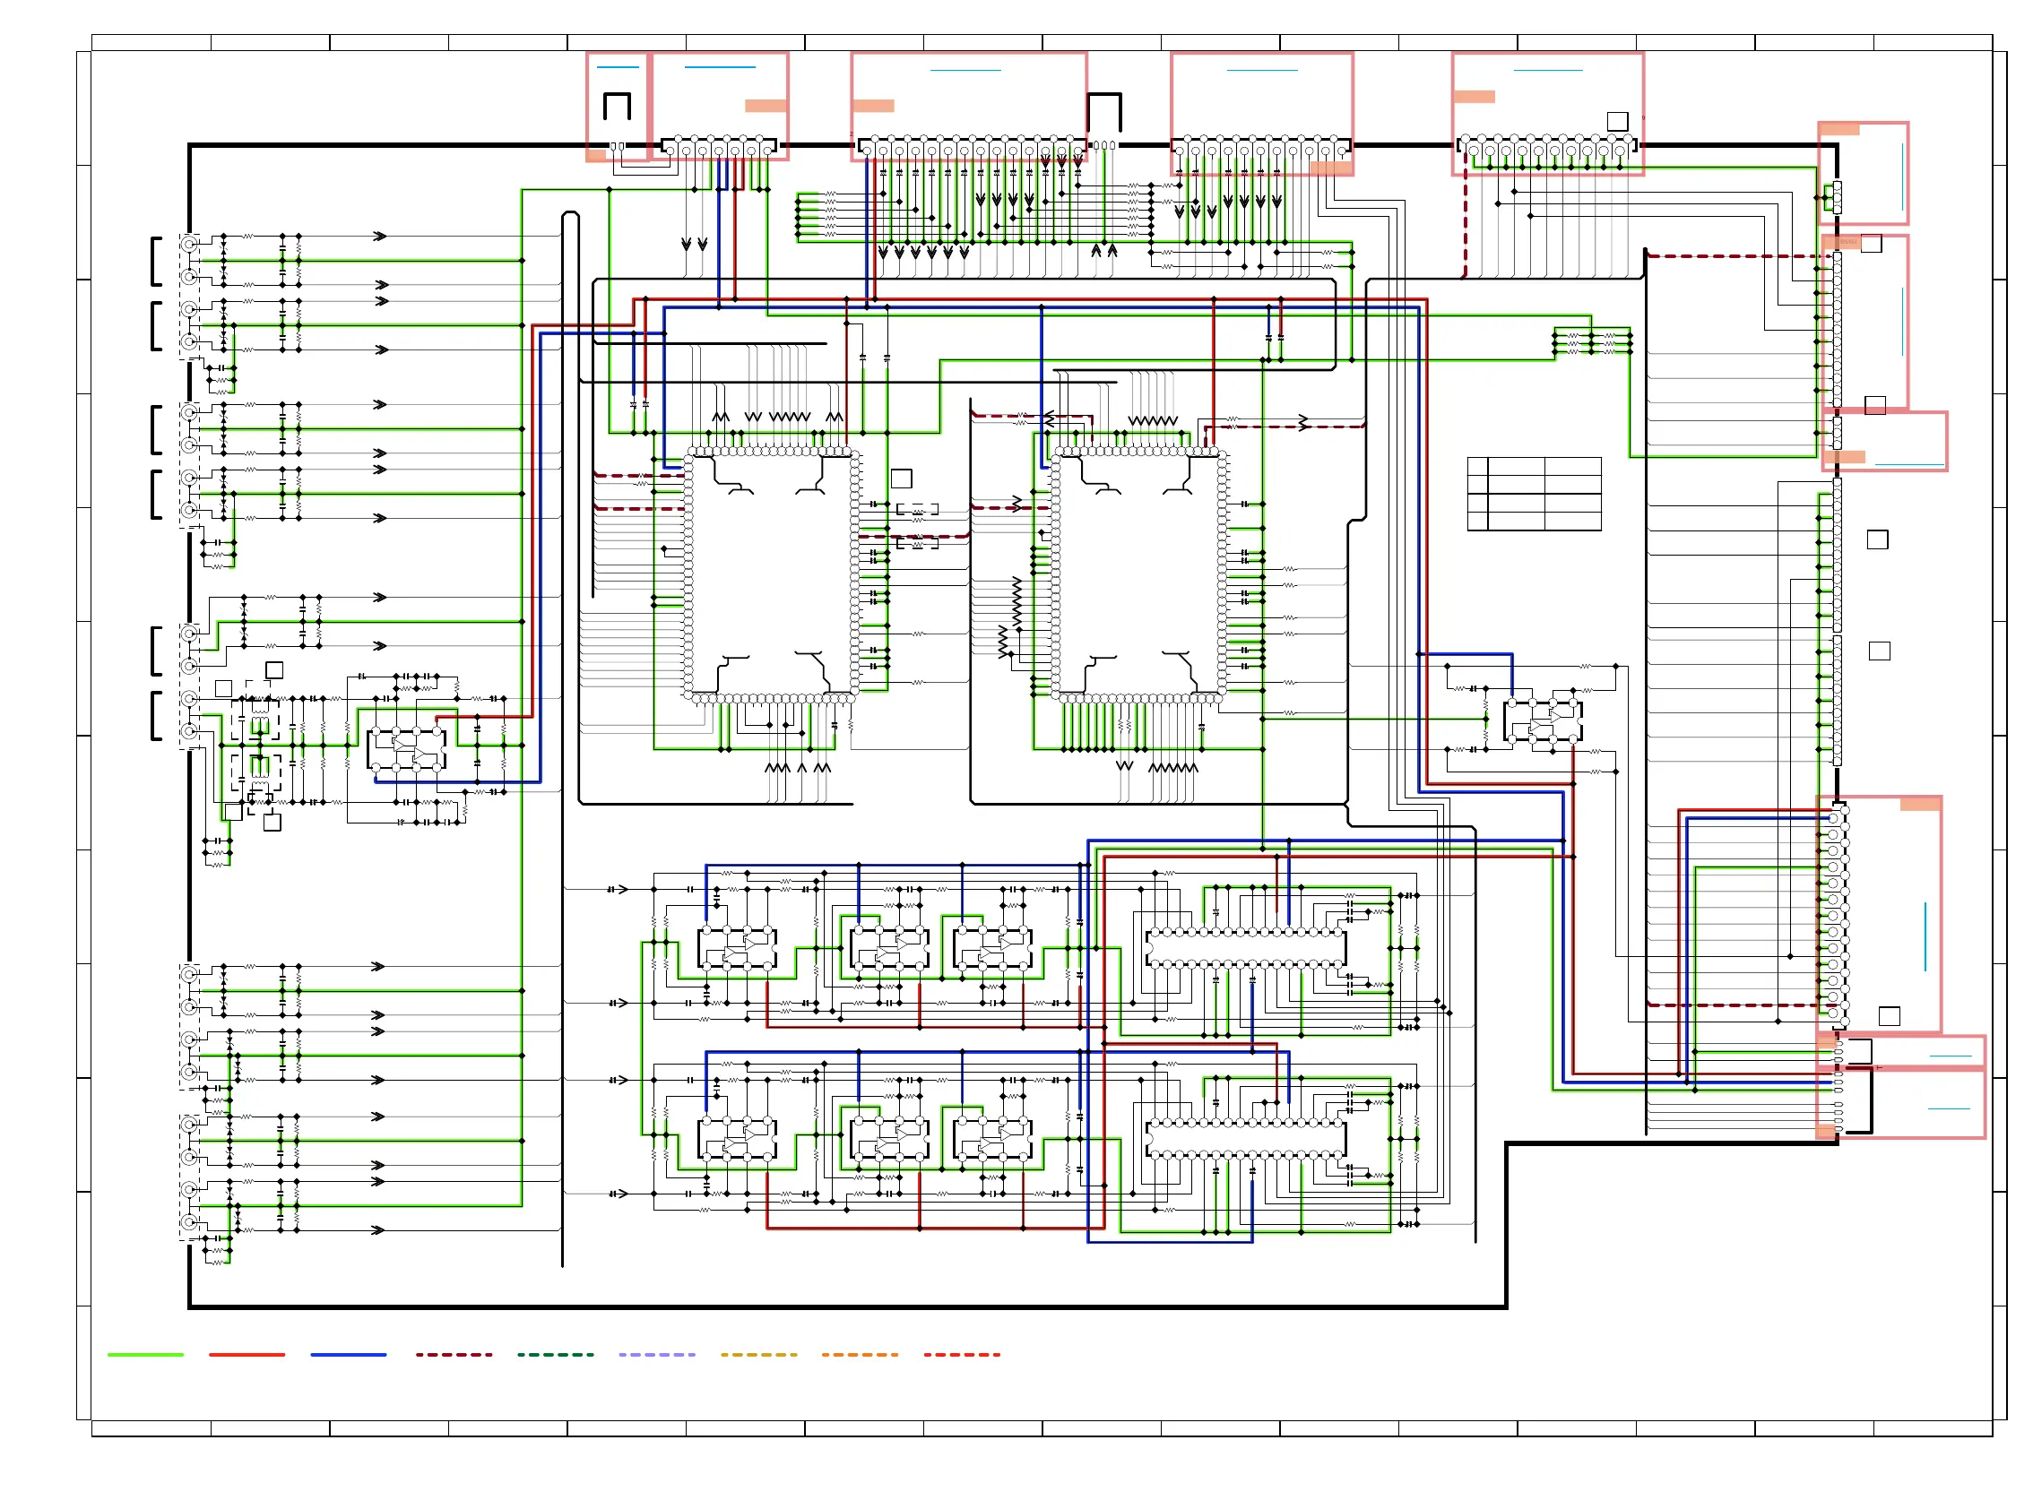Click small square beside left chip's top-right corner

[x=901, y=479]
